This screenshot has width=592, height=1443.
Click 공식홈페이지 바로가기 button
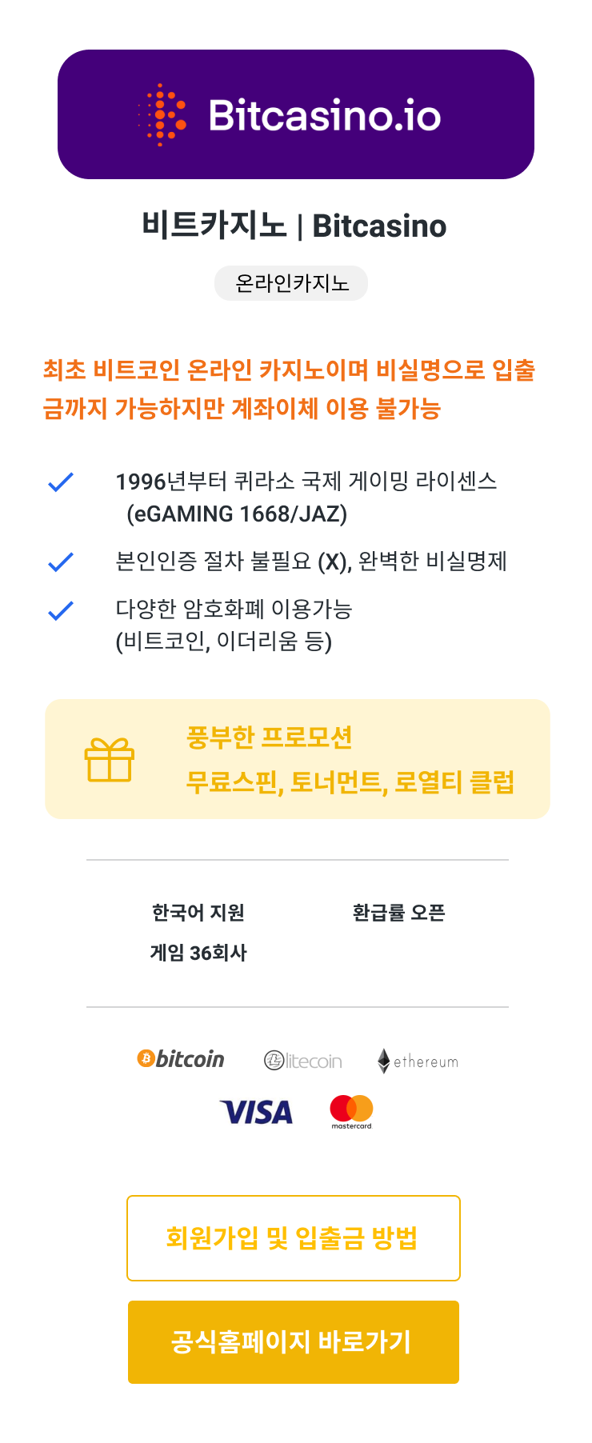[294, 1342]
